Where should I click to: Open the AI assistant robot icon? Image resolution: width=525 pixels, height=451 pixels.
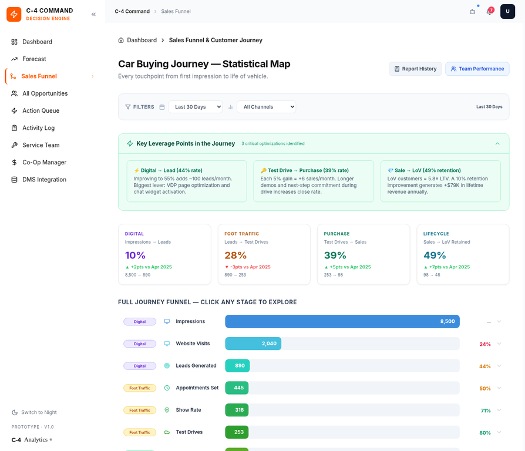click(x=472, y=11)
